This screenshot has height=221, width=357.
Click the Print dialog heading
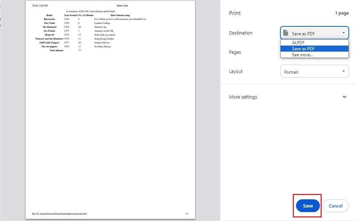[x=235, y=13]
